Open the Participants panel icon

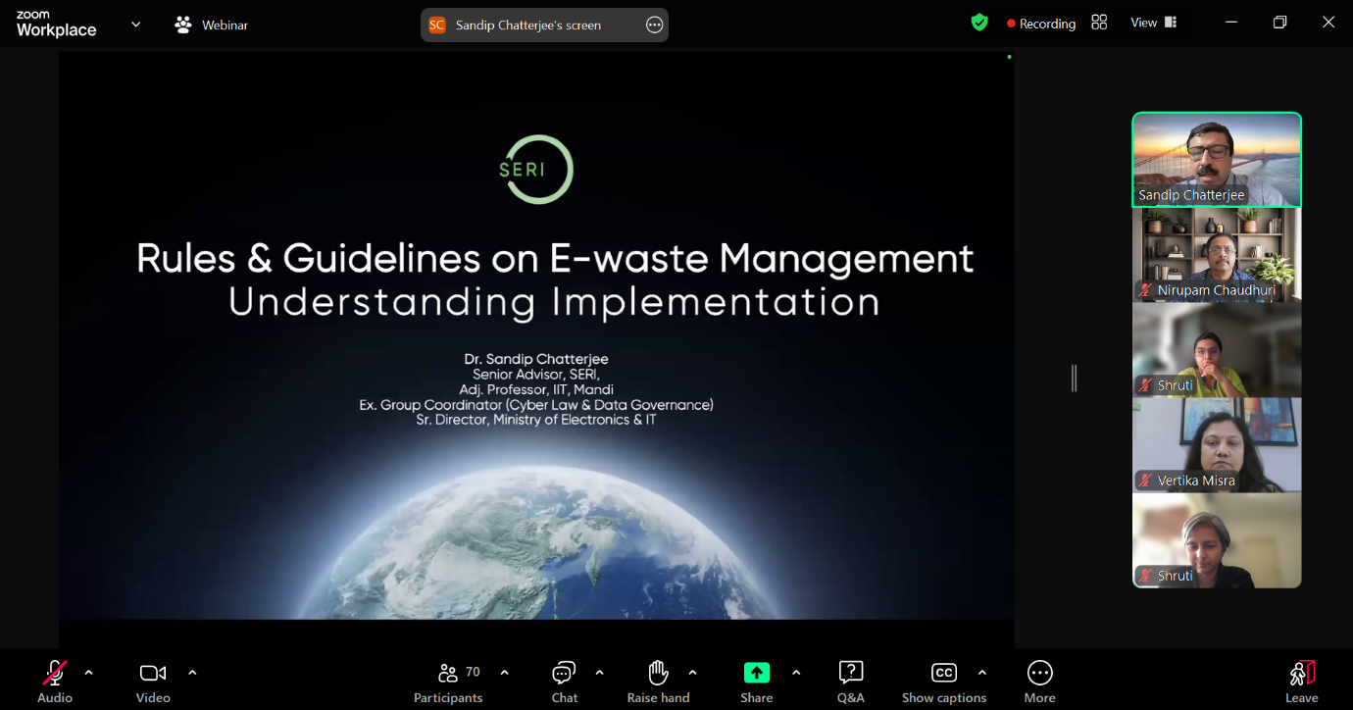[448, 673]
